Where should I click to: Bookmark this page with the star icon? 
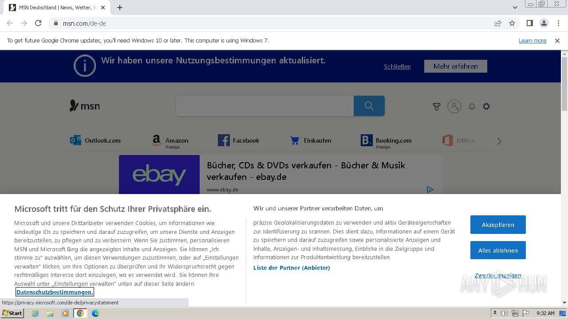pos(512,23)
